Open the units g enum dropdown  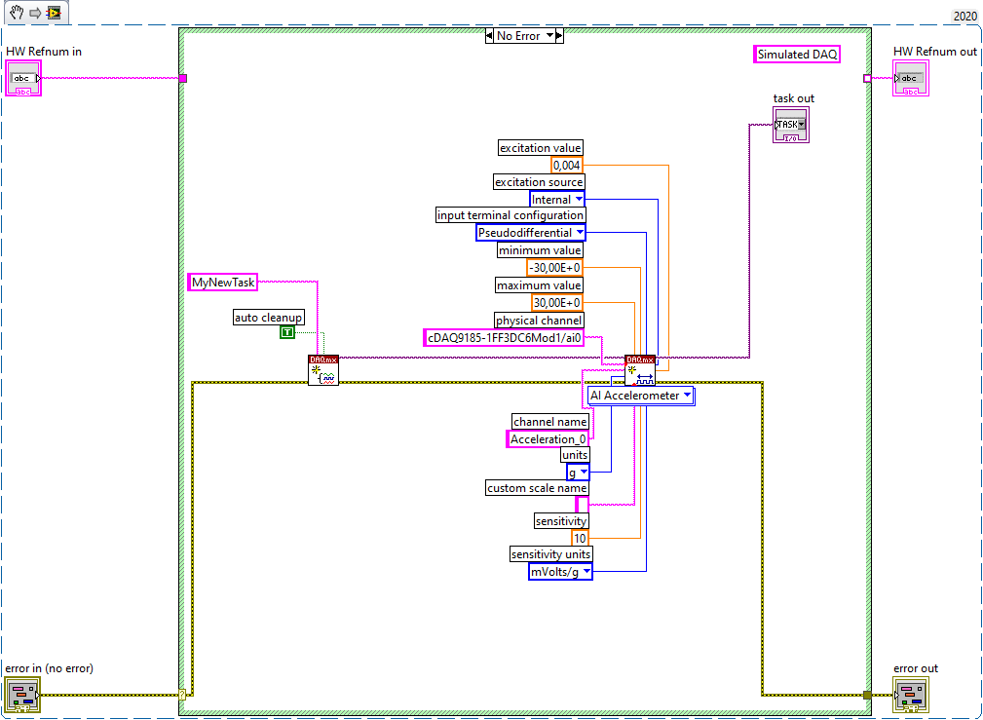578,472
